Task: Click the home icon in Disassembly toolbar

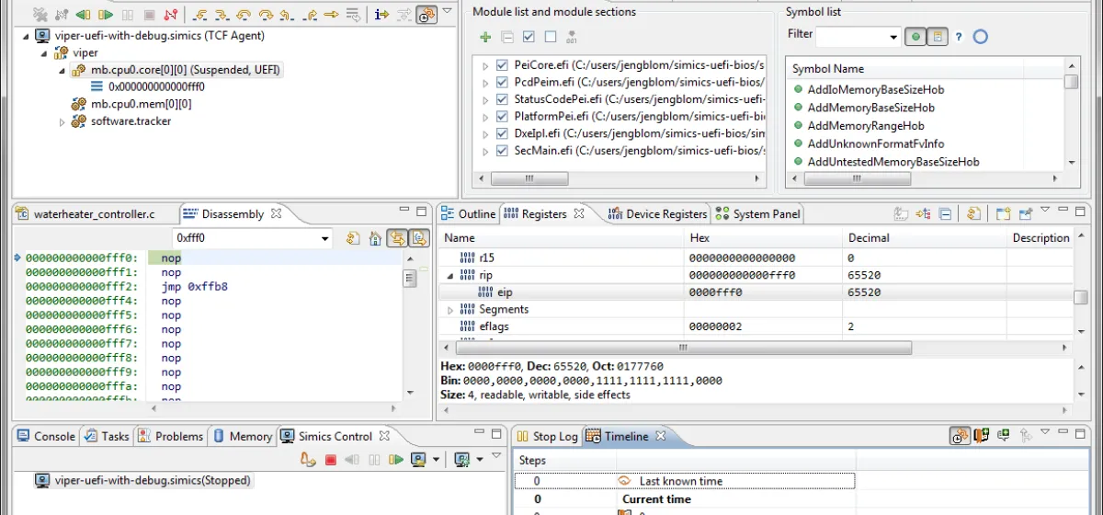Action: [x=375, y=239]
